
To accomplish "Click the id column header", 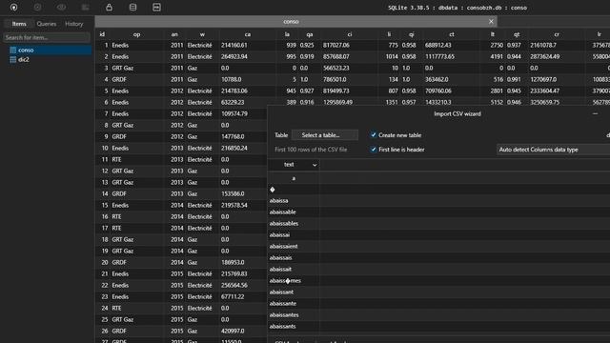I will click(102, 34).
